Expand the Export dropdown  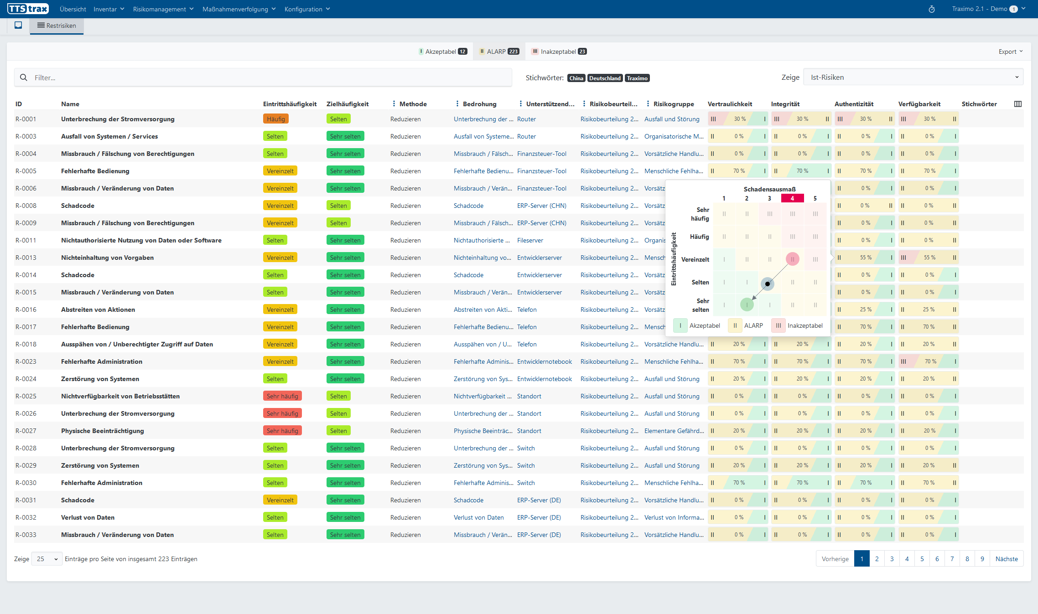[1010, 52]
